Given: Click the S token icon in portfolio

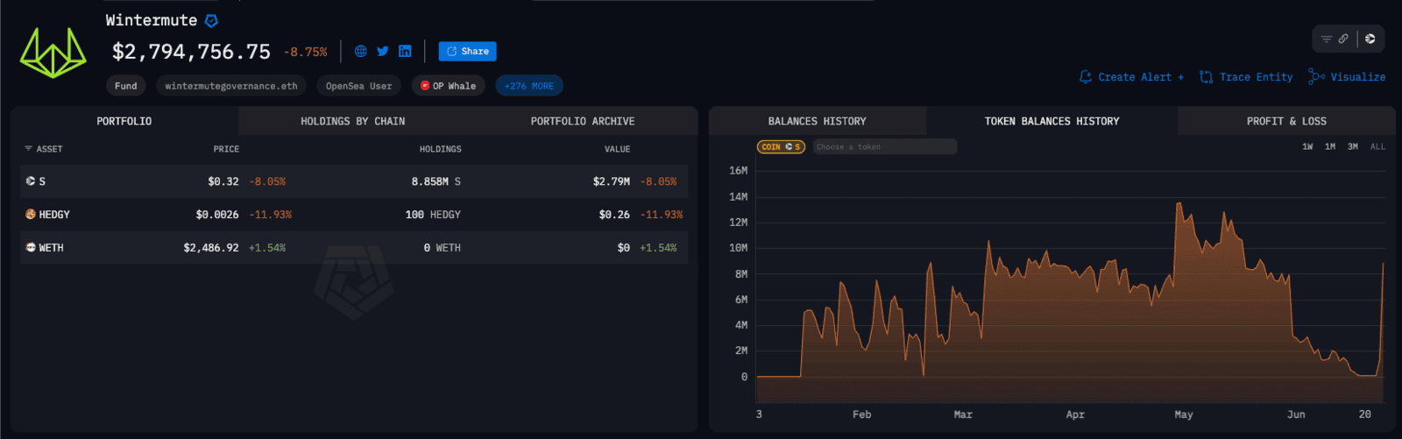Looking at the screenshot, I should [31, 181].
